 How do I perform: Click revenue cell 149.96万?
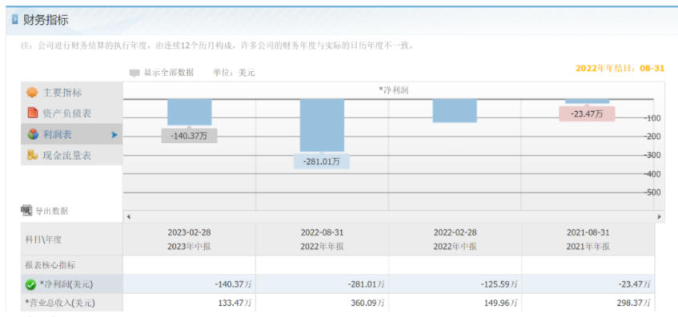(x=455, y=303)
